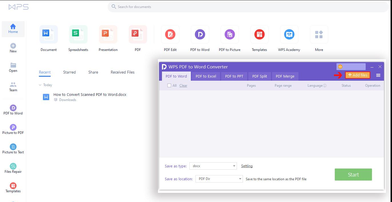Switch to the PDF to PPT tab

234,76
